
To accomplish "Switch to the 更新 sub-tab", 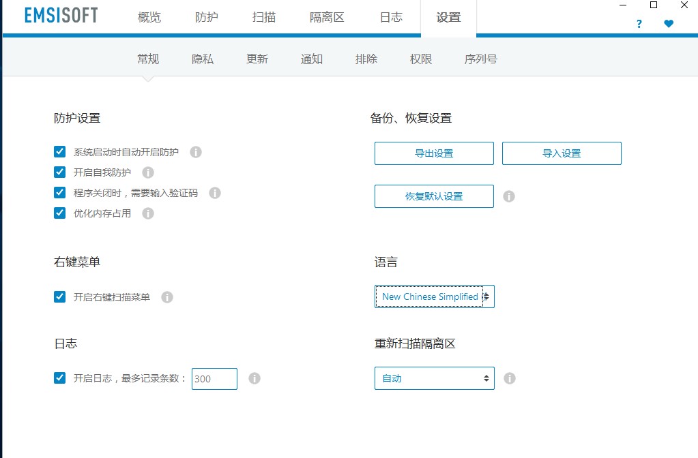I will (257, 59).
